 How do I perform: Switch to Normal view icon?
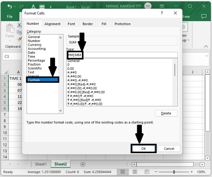pyautogui.click(x=122, y=172)
